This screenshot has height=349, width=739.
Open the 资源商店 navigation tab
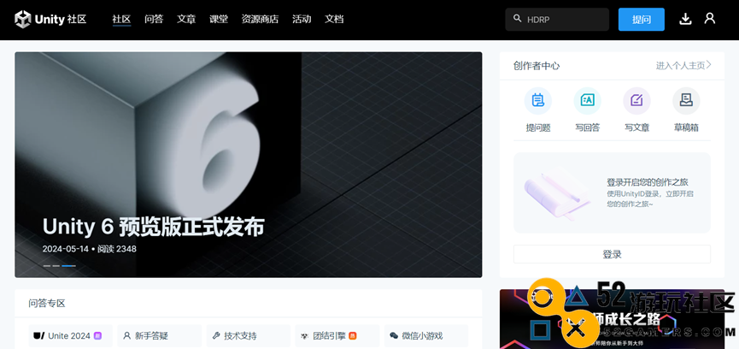point(261,20)
